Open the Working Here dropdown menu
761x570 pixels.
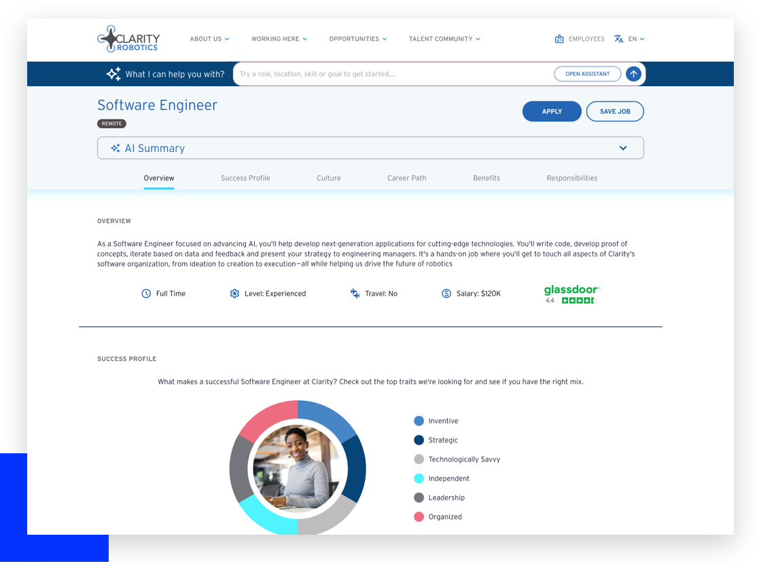pos(279,39)
